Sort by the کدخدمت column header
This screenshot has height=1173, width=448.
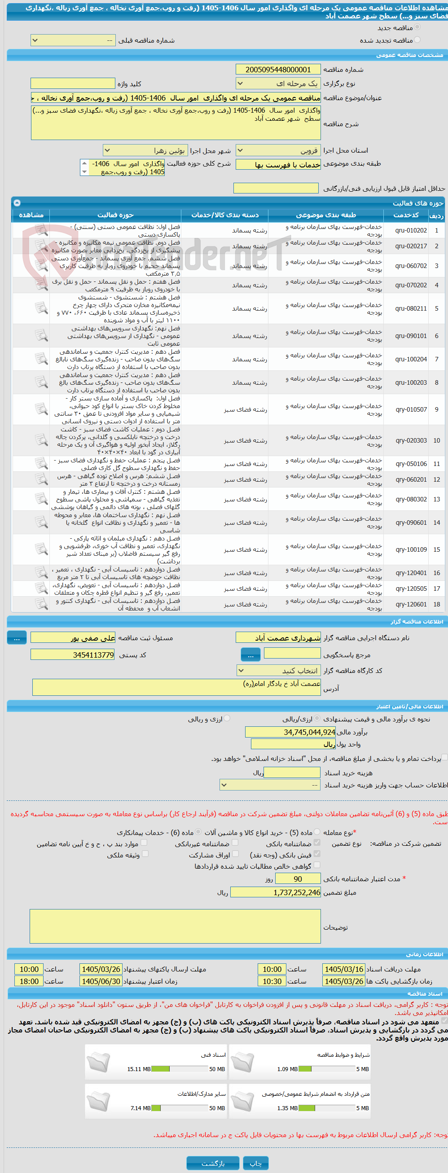[406, 215]
